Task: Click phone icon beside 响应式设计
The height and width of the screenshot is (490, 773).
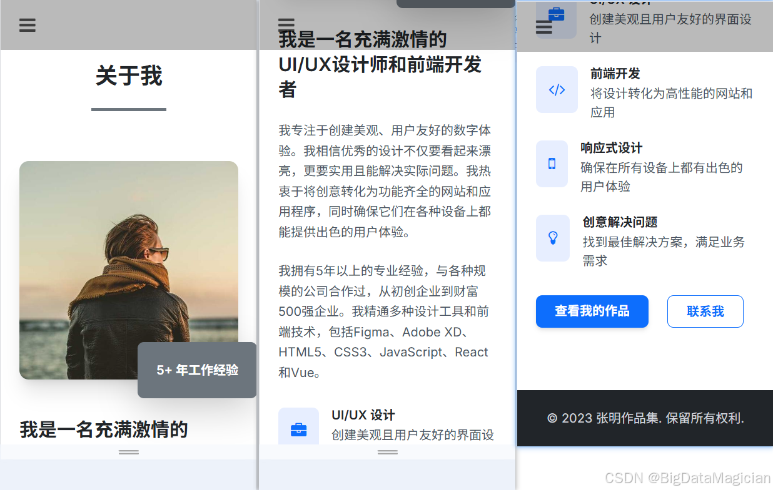Action: point(552,164)
